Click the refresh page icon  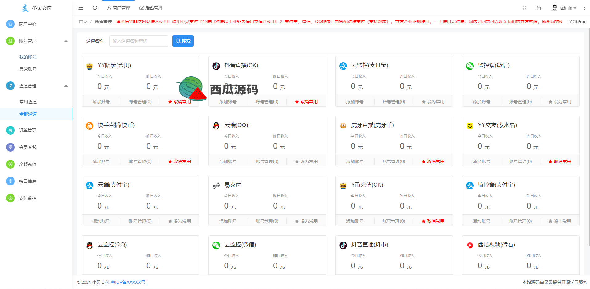point(95,8)
